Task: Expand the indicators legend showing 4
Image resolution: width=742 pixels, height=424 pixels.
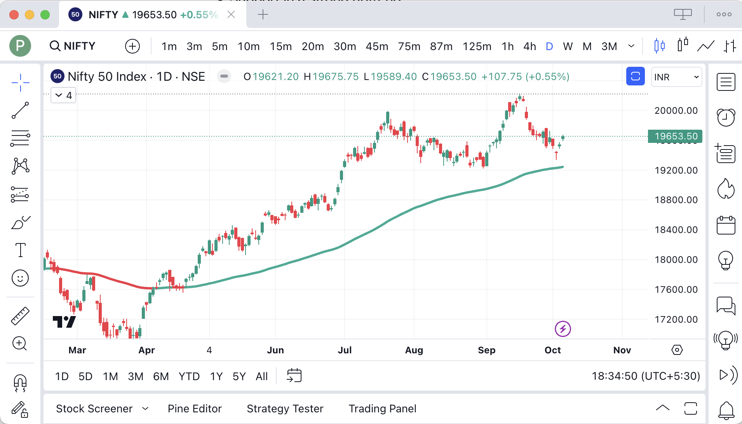Action: tap(63, 96)
